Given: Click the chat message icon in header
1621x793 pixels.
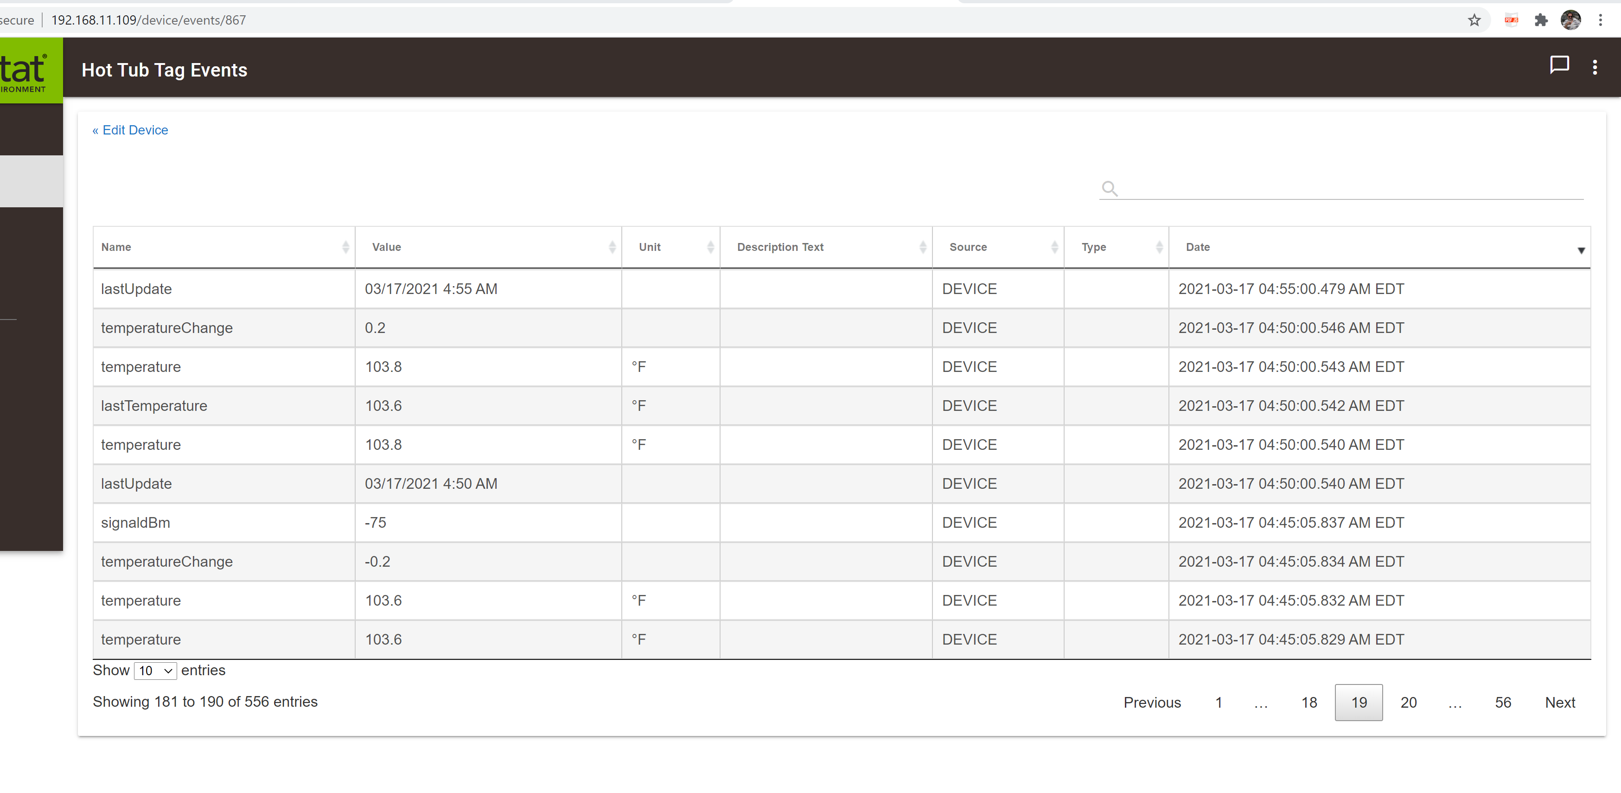Looking at the screenshot, I should tap(1559, 65).
